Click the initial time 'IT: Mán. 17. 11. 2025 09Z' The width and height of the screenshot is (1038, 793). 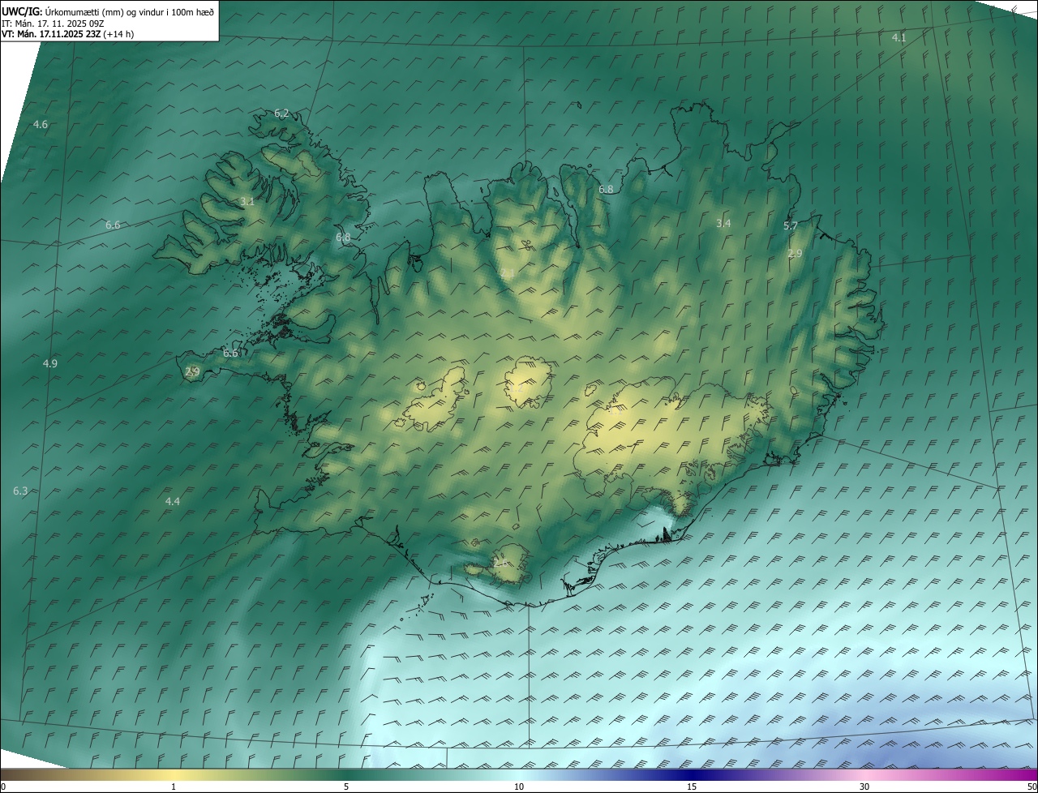point(53,24)
